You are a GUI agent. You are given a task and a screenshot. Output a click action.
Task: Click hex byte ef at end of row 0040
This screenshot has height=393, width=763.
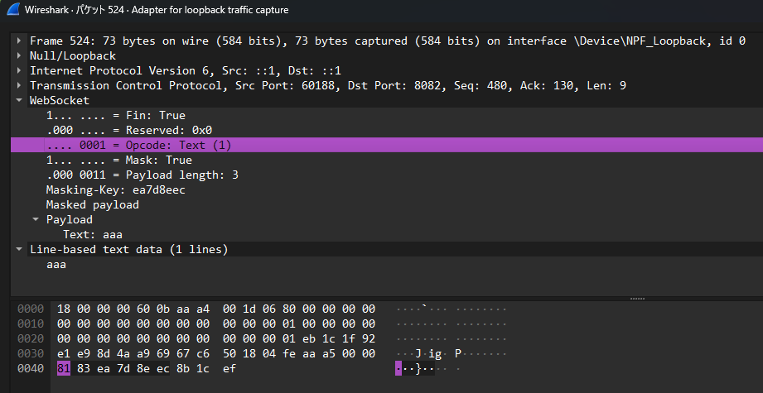point(229,369)
